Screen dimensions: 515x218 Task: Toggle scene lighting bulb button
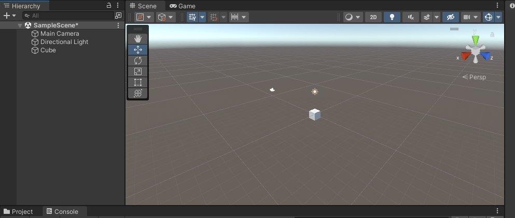click(x=392, y=17)
